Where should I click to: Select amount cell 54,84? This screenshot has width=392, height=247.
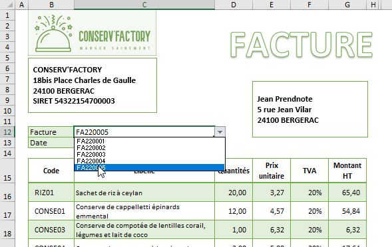click(347, 211)
